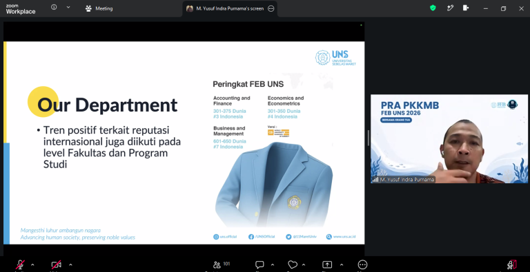Click the UNS logo on the slide
Screen dimensions: 530x272
click(335, 58)
